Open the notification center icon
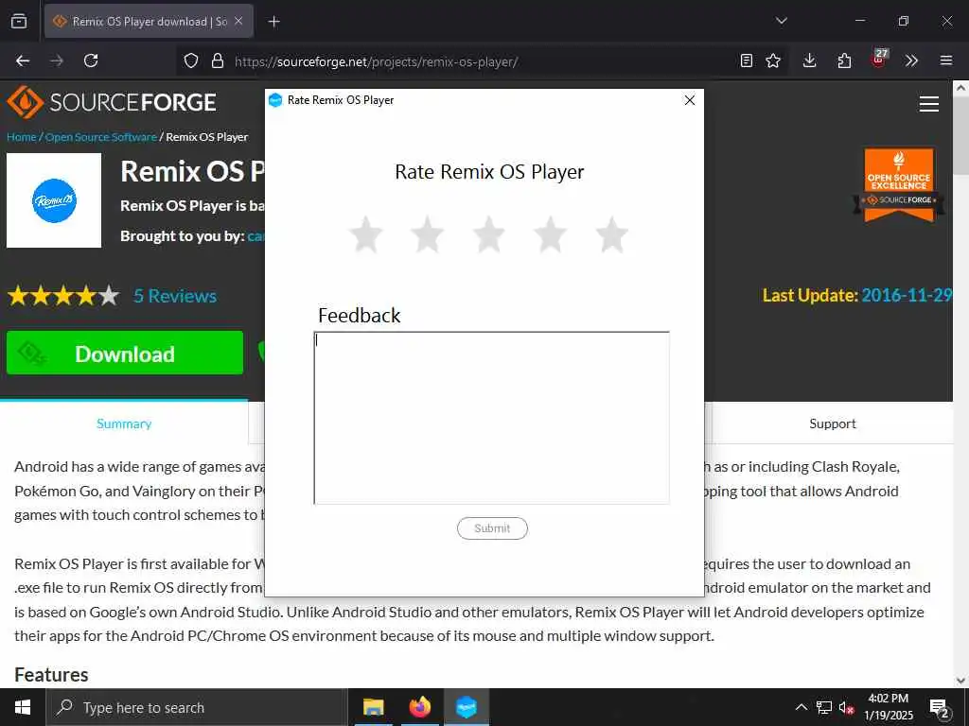This screenshot has height=726, width=969. pos(940,709)
